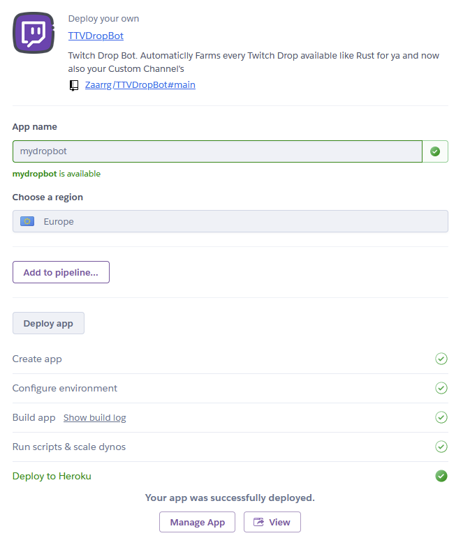Open the Zaarrg/TTVDropBot#main repository link

[x=140, y=85]
